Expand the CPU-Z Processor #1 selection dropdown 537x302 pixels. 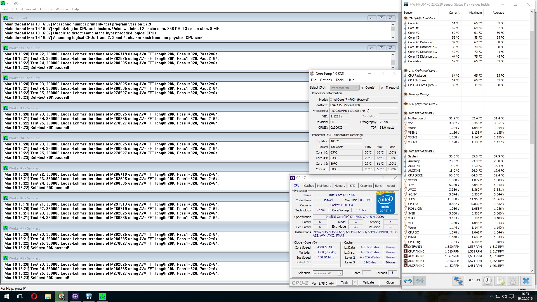pyautogui.click(x=340, y=273)
